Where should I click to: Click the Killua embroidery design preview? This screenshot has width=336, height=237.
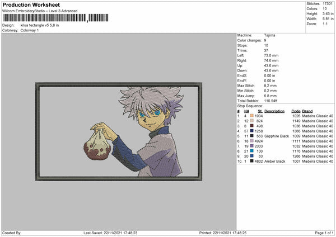pos(119,131)
